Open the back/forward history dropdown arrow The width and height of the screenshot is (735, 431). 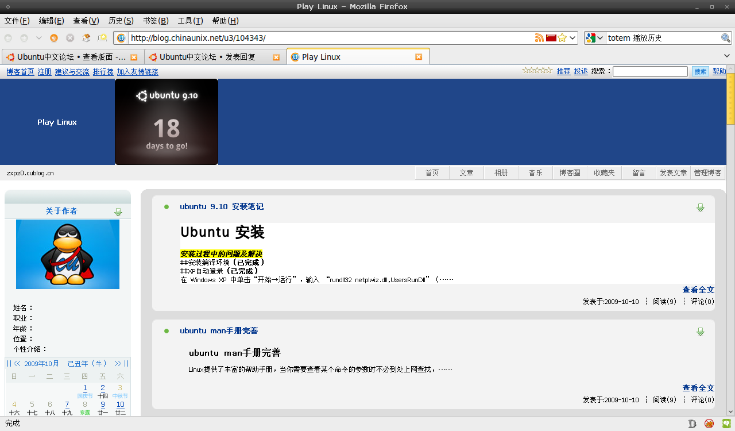(38, 38)
